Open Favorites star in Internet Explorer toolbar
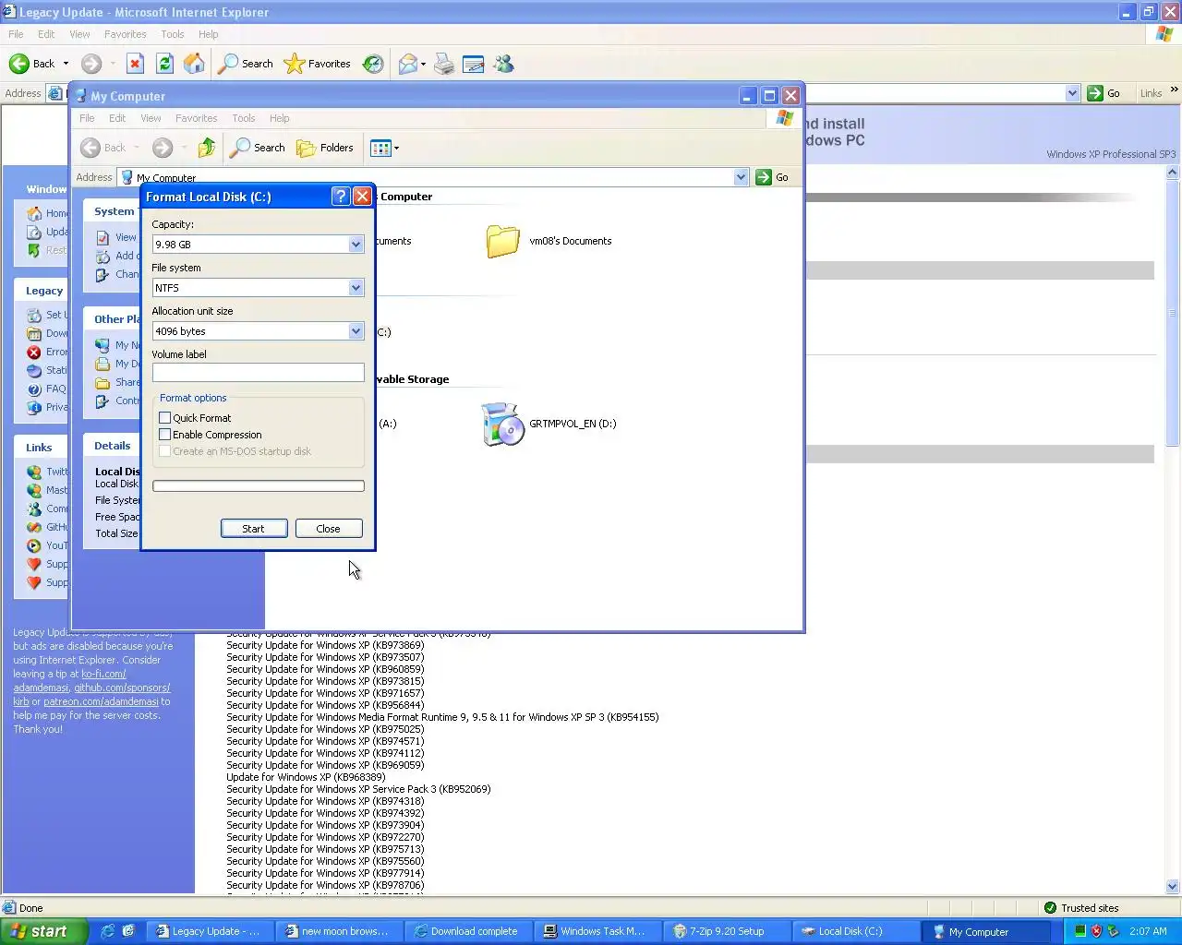1182x945 pixels. tap(318, 64)
